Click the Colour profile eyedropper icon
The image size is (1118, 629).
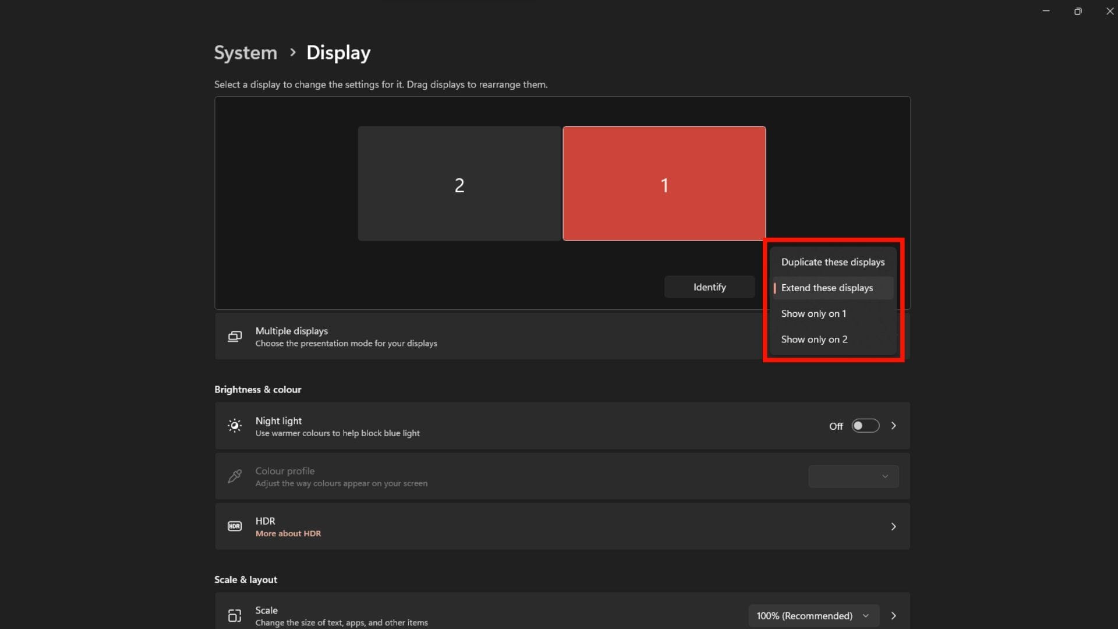tap(234, 476)
